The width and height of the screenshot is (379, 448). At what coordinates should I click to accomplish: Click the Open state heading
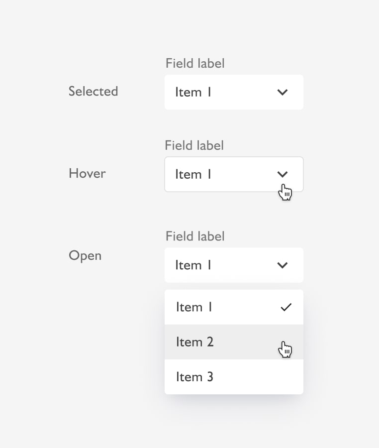[x=85, y=256]
